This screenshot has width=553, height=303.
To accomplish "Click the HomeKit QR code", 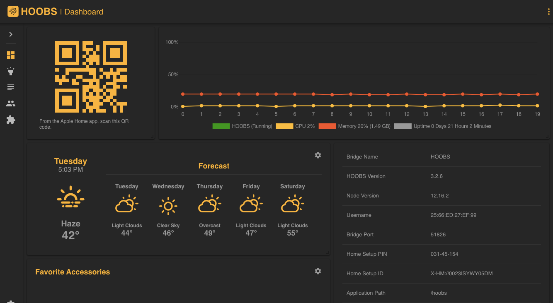I will tap(91, 77).
